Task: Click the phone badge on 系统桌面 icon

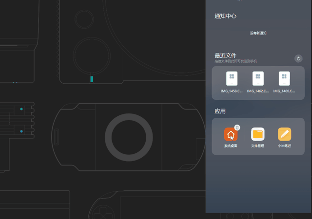Action: (x=237, y=128)
